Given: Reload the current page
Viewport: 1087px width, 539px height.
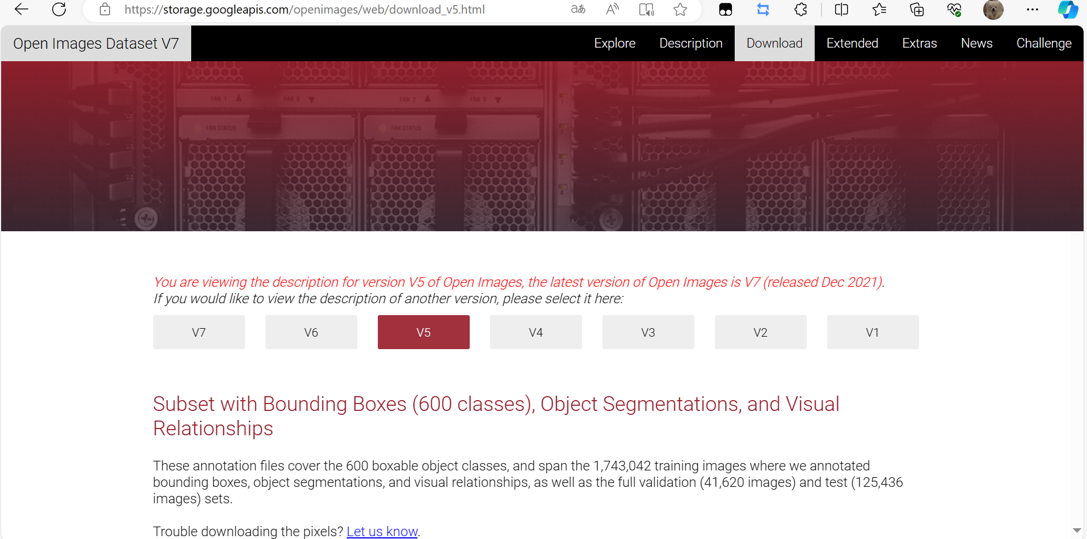Looking at the screenshot, I should pyautogui.click(x=59, y=9).
